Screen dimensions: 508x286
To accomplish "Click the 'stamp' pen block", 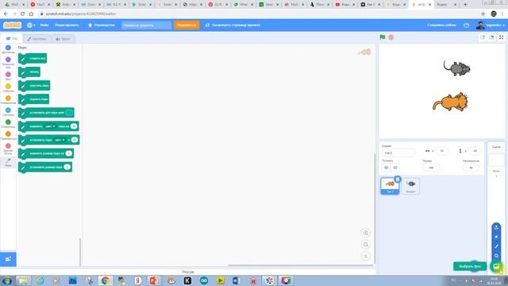I will [29, 72].
